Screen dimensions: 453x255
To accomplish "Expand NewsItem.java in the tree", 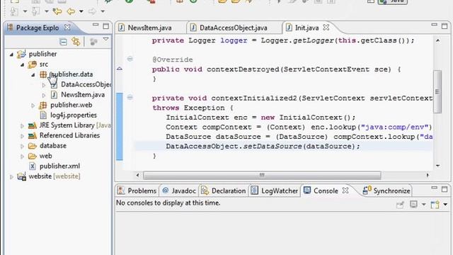I will click(x=44, y=95).
